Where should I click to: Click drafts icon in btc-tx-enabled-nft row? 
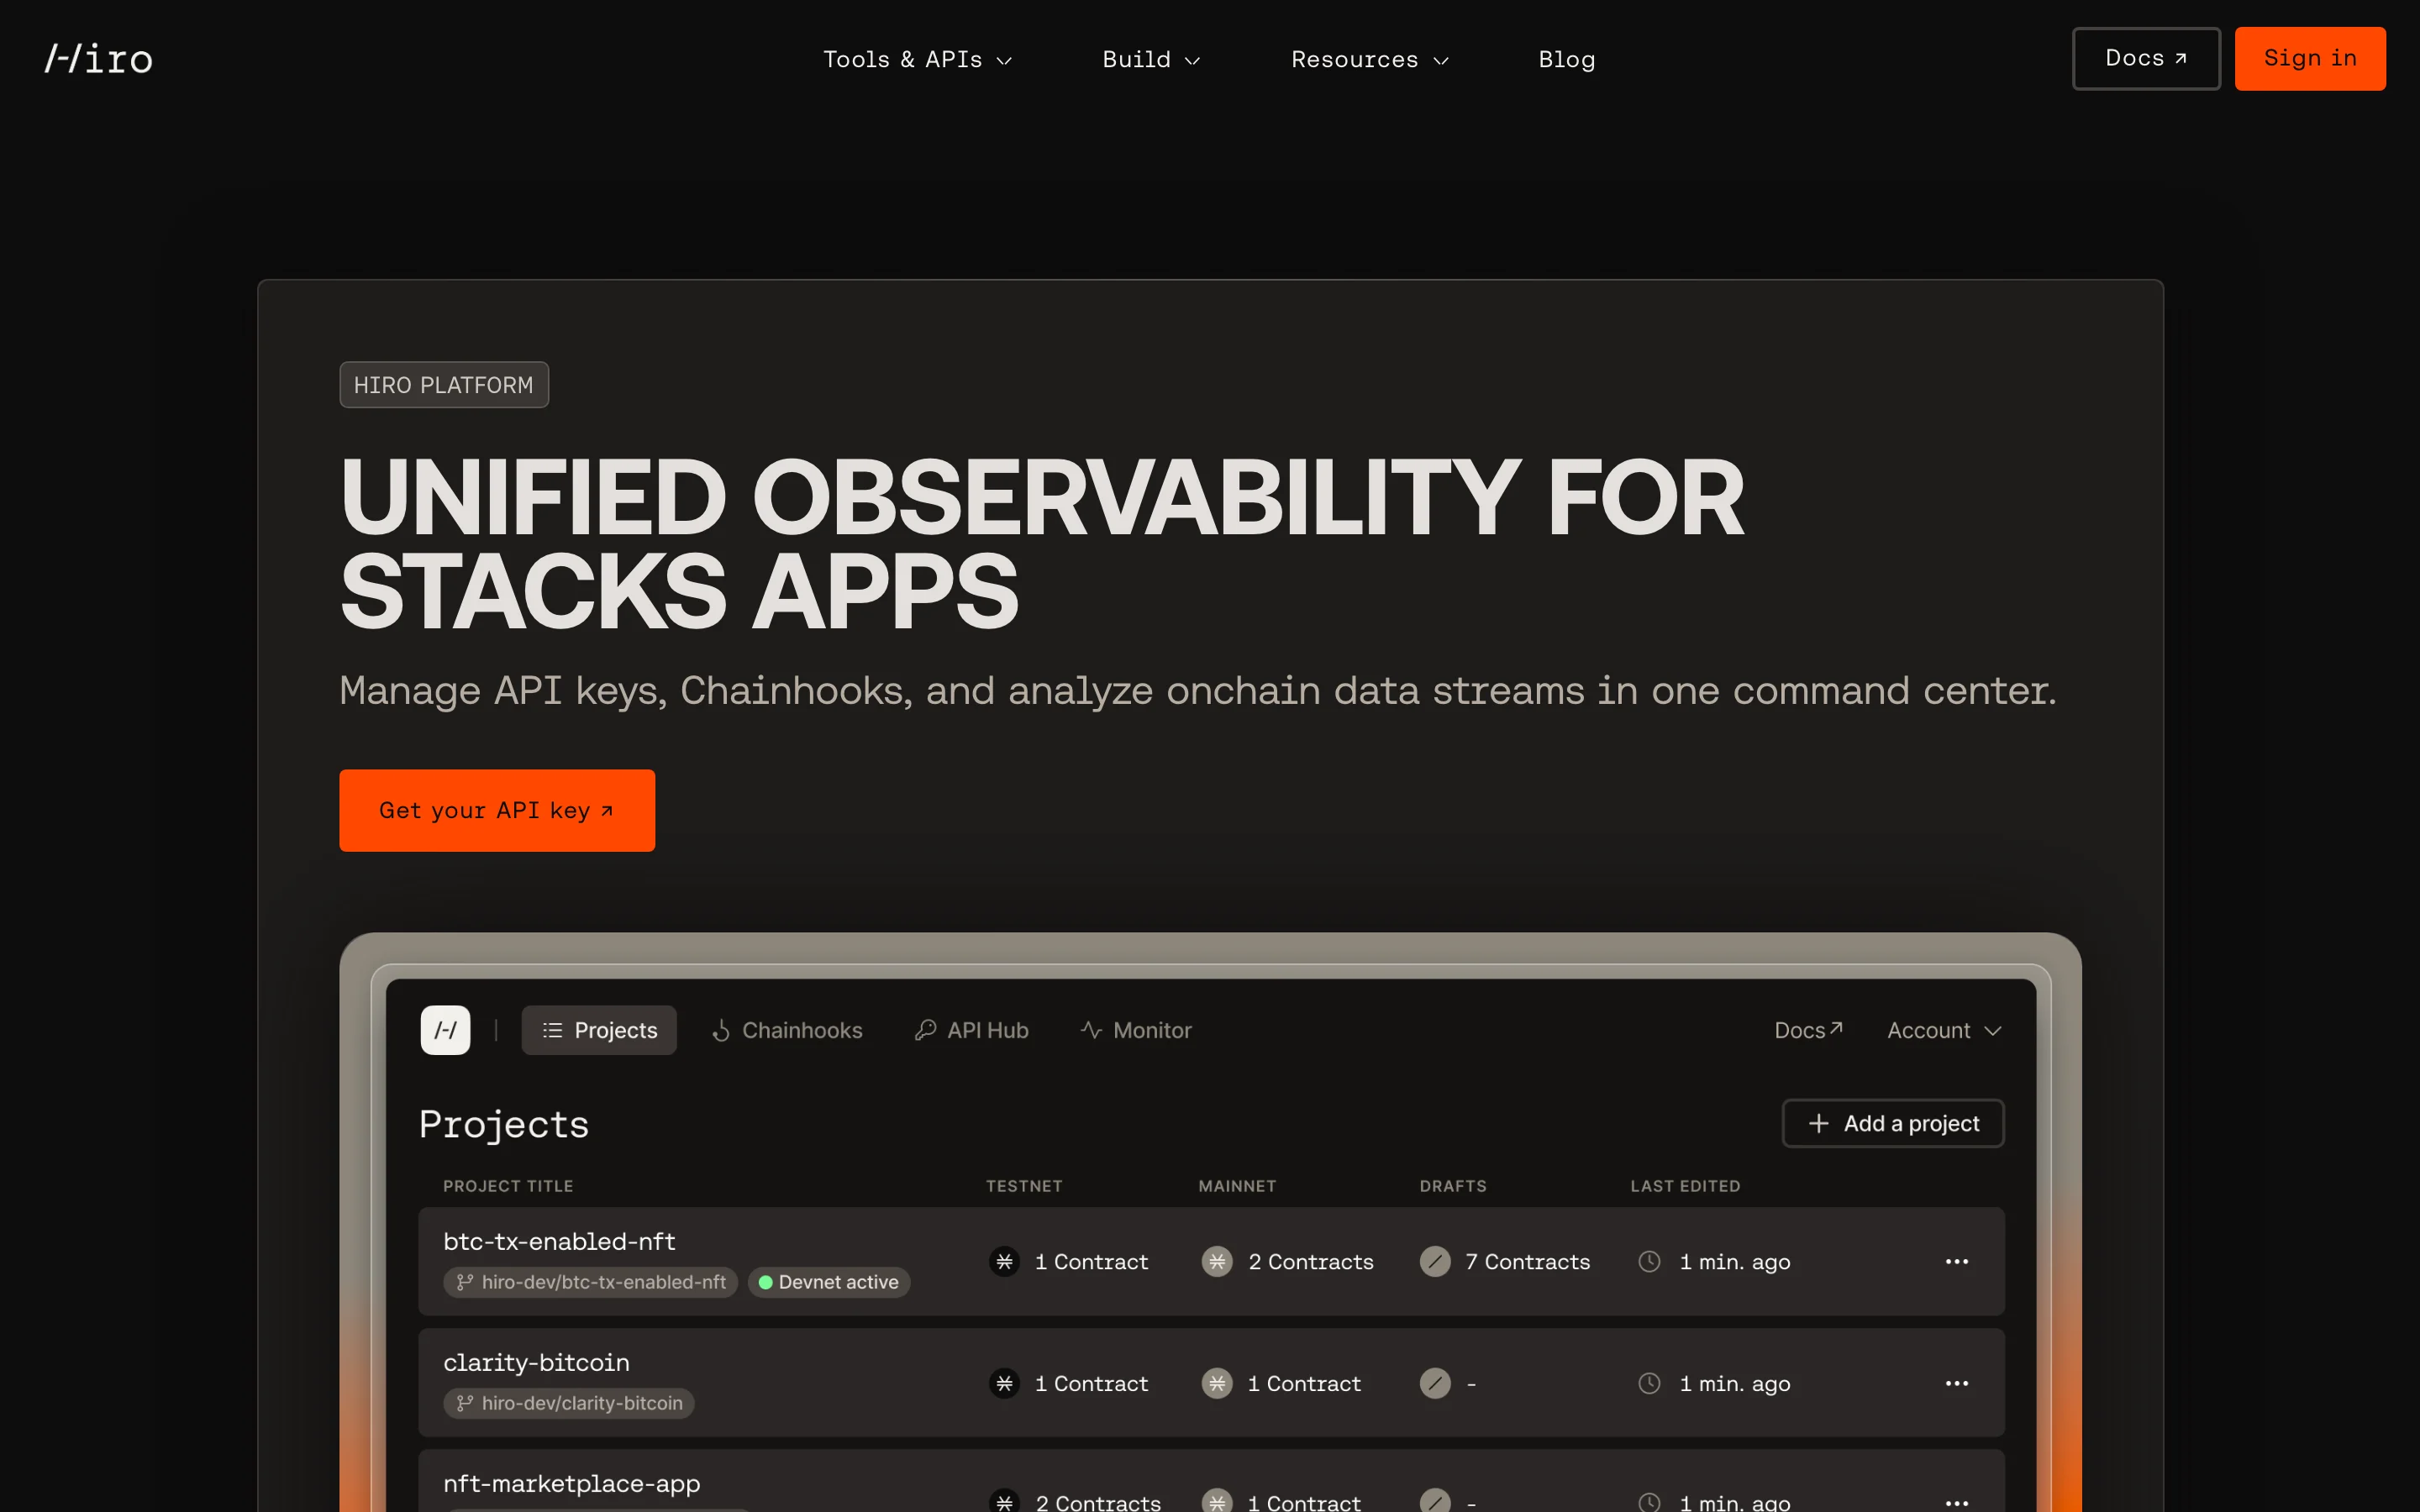1434,1262
